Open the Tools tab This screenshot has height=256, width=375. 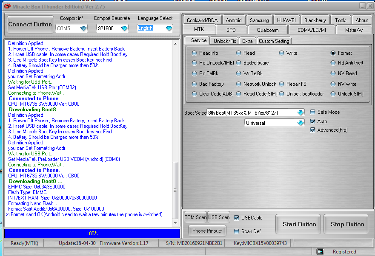coord(341,20)
